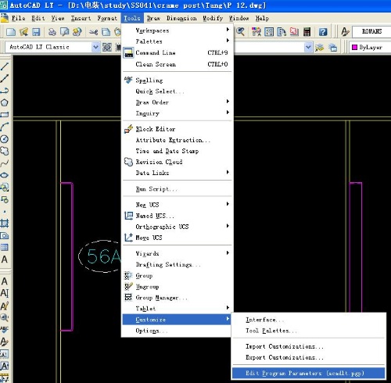Expand the Data Links submenu
The image size is (391, 383).
pos(178,173)
